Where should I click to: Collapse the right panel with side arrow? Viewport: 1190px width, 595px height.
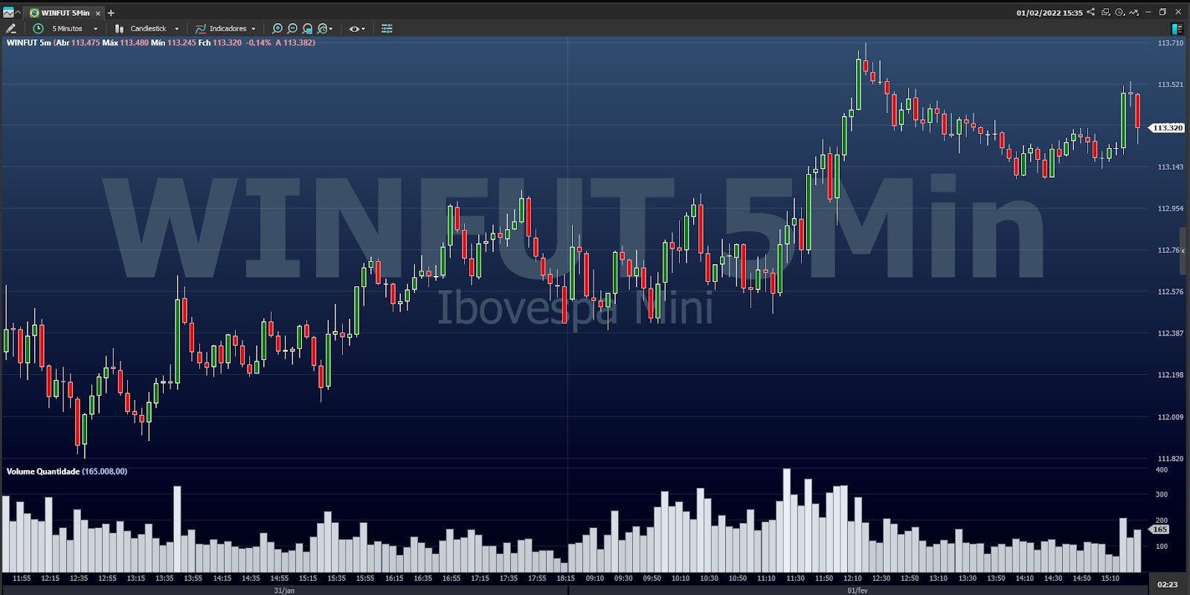coord(1183,251)
